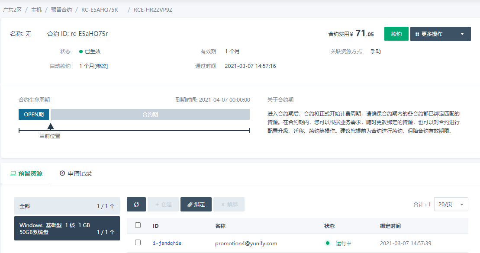Refresh the resource list
This screenshot has width=480, height=253.
pos(136,204)
